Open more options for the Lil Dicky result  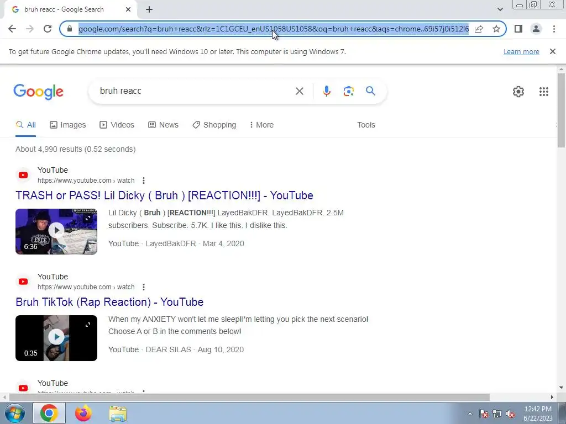point(144,181)
